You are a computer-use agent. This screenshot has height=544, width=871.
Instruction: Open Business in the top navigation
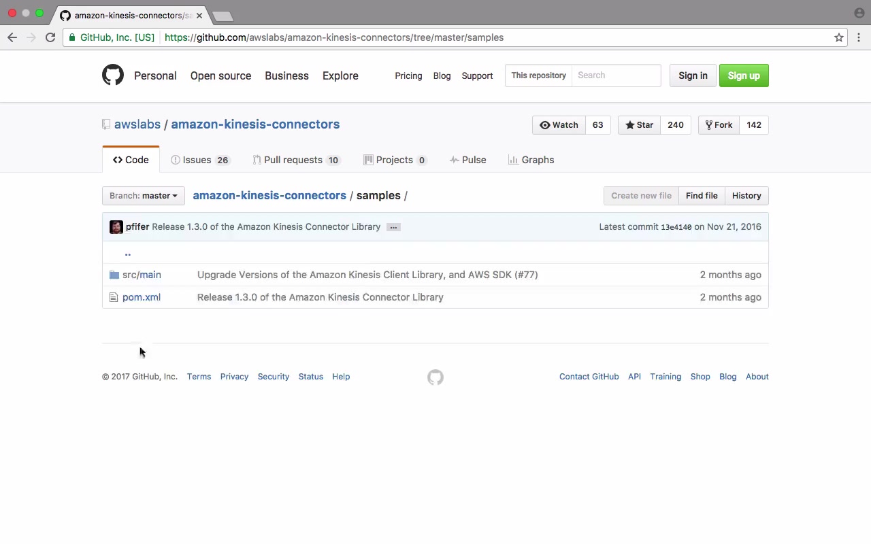tap(286, 75)
